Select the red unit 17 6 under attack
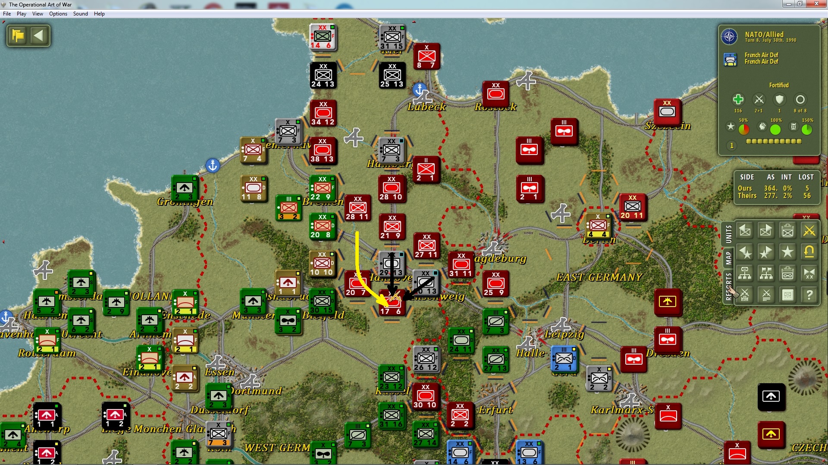This screenshot has height=465, width=828. coord(392,302)
